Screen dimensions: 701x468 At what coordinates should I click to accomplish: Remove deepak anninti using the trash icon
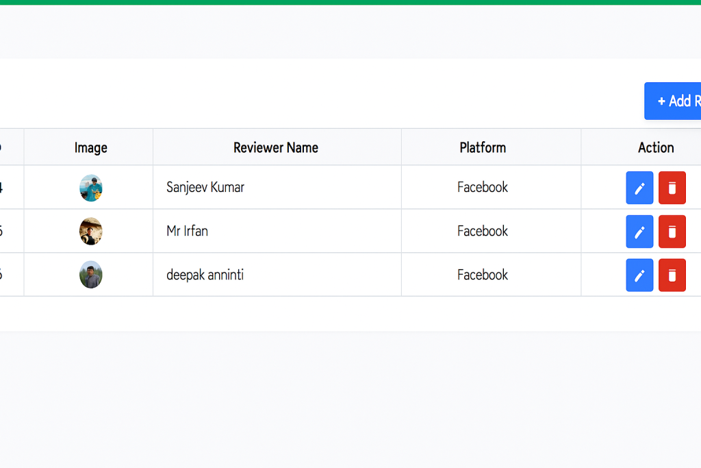672,275
